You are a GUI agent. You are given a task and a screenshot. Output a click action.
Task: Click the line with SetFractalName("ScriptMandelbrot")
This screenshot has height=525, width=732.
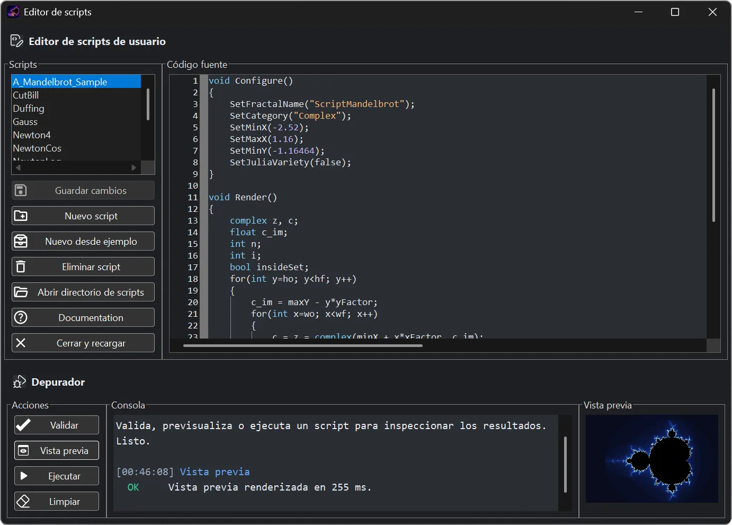(322, 104)
